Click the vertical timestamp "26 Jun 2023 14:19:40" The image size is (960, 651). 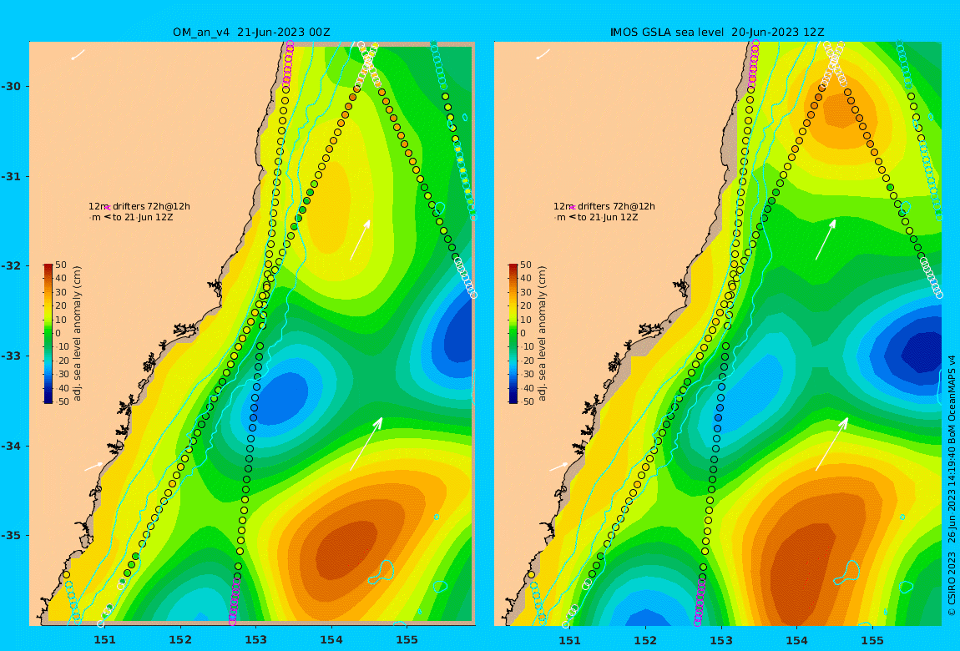click(x=952, y=492)
